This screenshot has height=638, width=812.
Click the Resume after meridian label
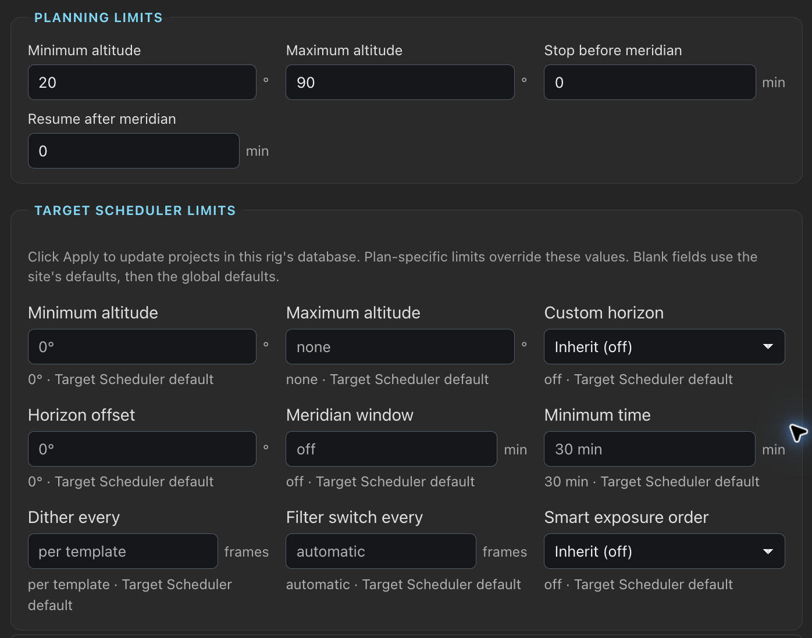(102, 119)
